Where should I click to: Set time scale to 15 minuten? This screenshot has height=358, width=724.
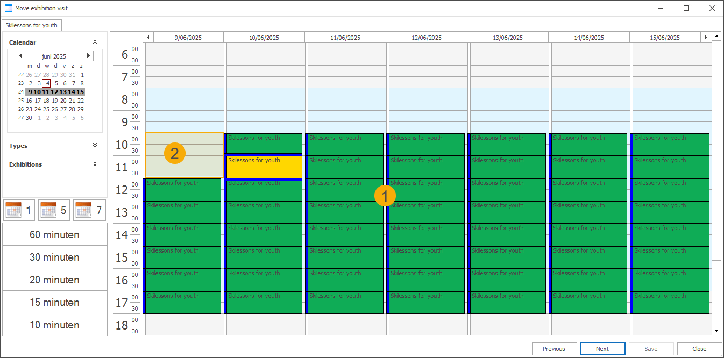coord(54,303)
